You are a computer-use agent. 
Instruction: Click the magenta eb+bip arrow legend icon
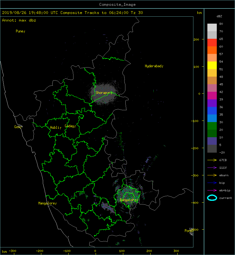212,190
